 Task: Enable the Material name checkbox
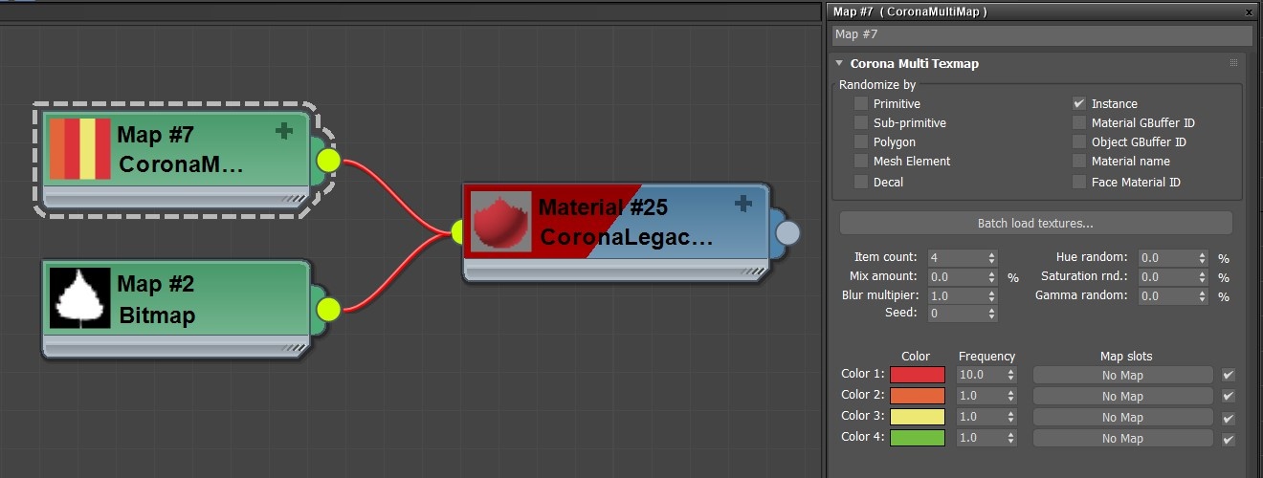(x=1079, y=161)
